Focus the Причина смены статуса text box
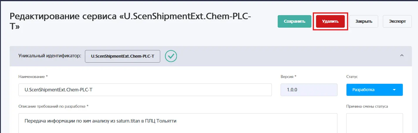 coord(374,123)
